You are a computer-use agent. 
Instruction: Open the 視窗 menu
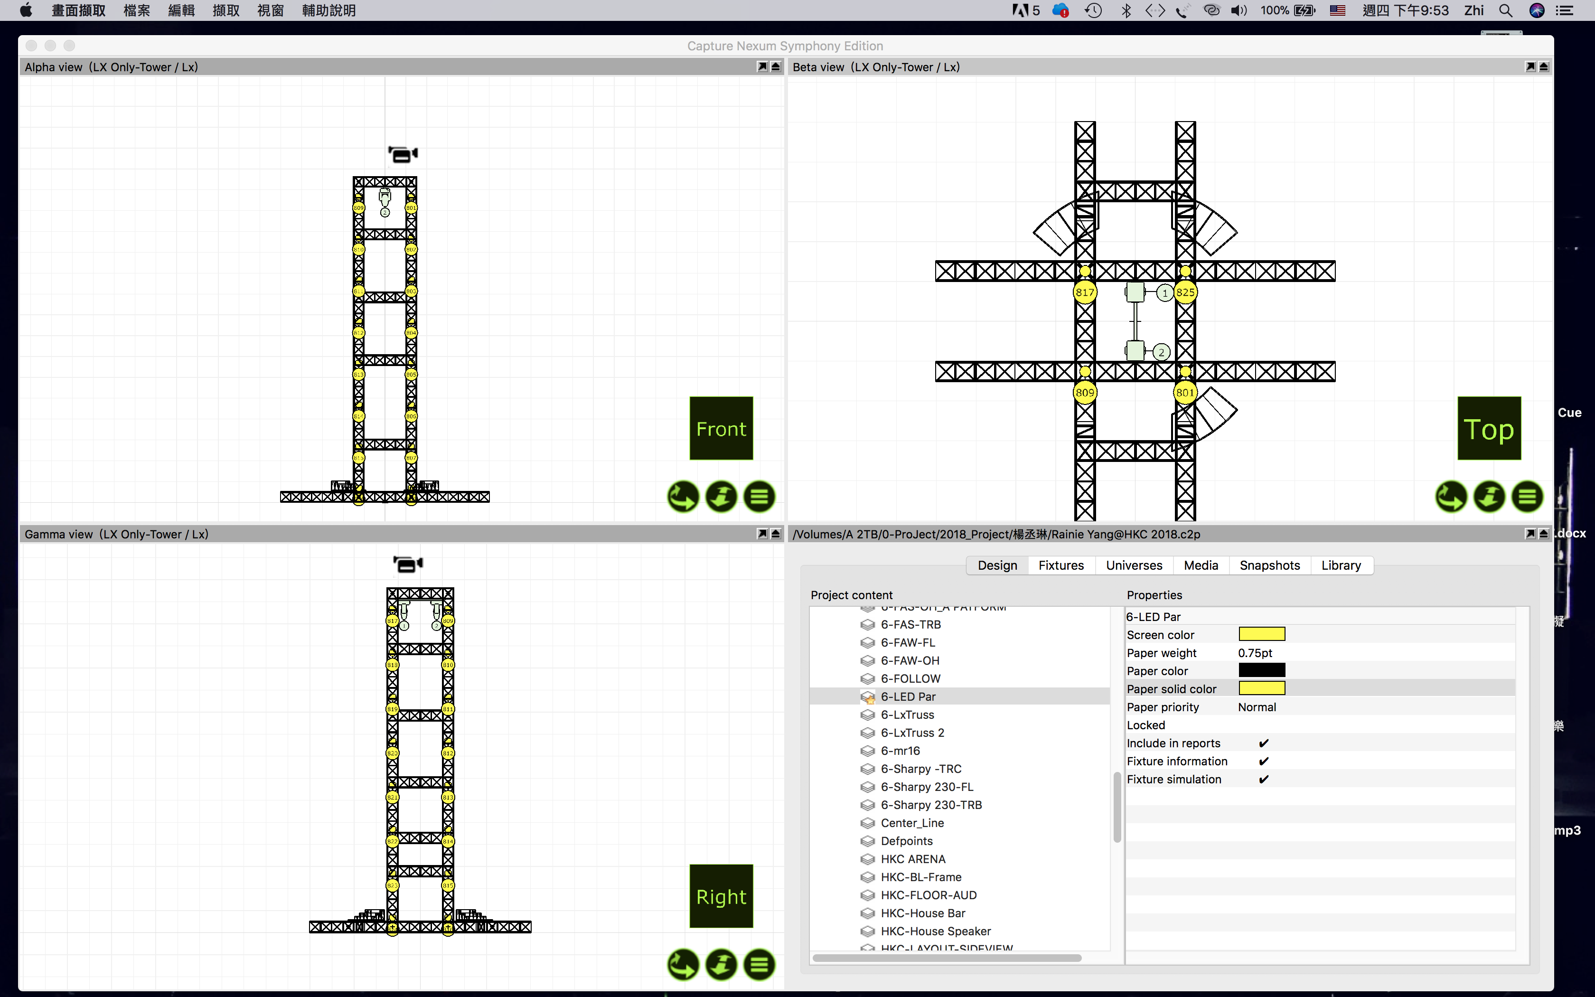pyautogui.click(x=270, y=10)
